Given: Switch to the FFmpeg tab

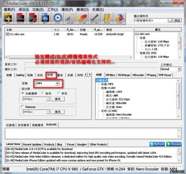Looking at the screenshot, I should tap(151, 75).
